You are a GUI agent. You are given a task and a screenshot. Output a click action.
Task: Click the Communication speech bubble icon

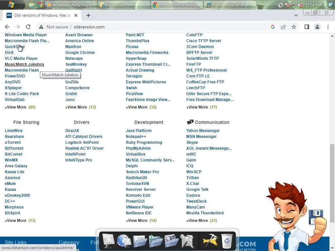pyautogui.click(x=190, y=122)
